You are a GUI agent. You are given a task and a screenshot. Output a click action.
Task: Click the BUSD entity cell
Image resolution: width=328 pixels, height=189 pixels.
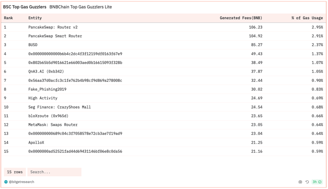pyautogui.click(x=33, y=45)
